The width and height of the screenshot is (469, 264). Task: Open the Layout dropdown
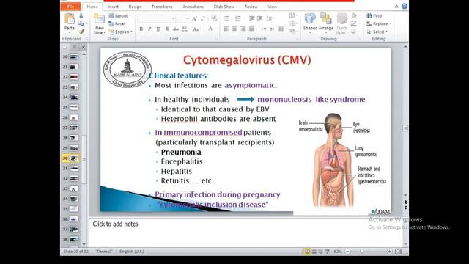119,15
